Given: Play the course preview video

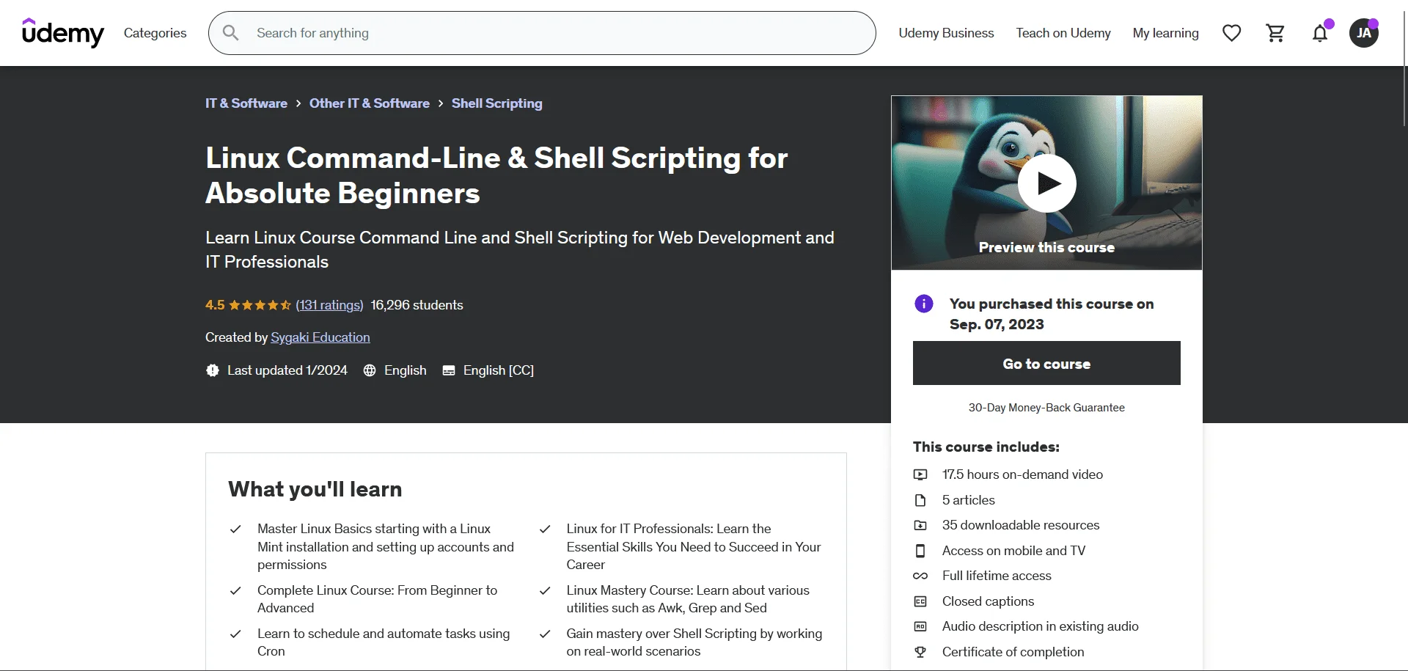Looking at the screenshot, I should (x=1046, y=183).
